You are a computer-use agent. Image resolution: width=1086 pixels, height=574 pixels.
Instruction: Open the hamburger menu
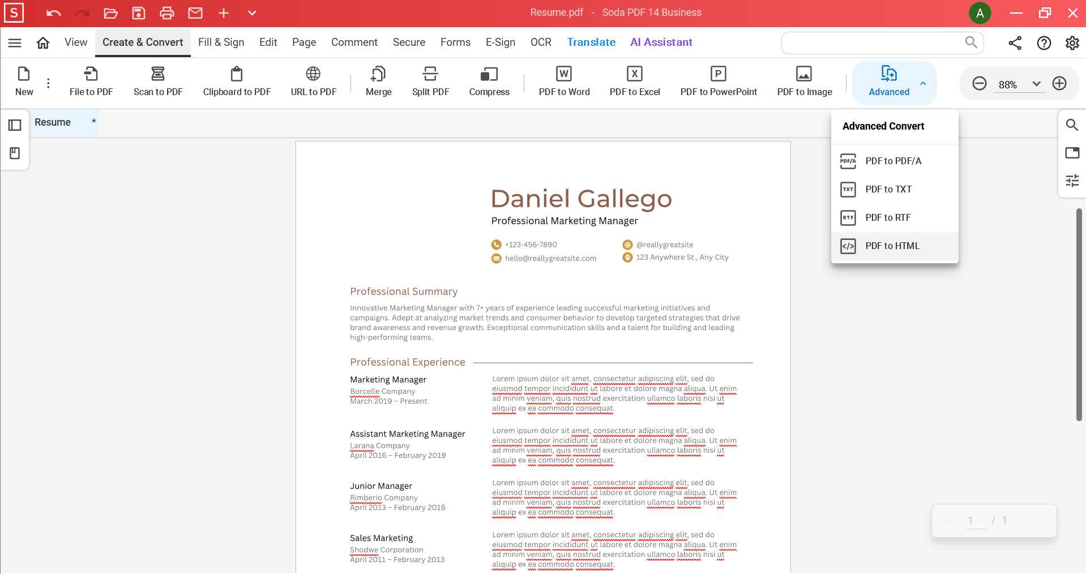tap(15, 42)
